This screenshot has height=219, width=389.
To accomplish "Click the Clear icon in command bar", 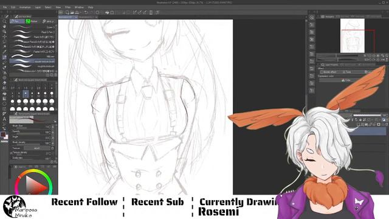I will pos(97,12).
